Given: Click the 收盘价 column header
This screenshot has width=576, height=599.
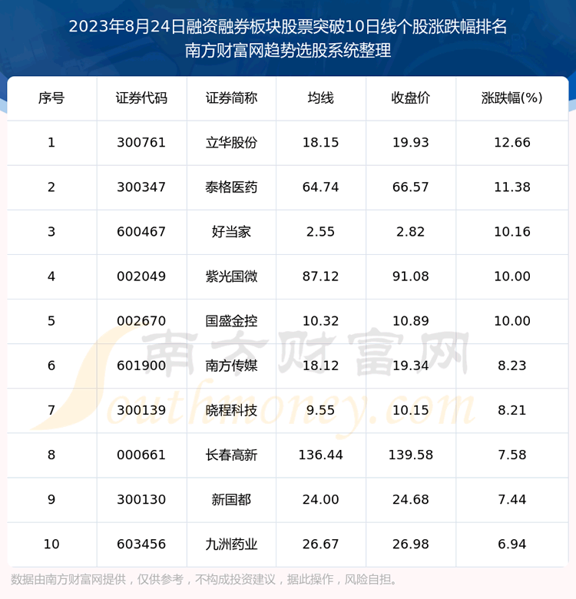Looking at the screenshot, I should (x=411, y=98).
